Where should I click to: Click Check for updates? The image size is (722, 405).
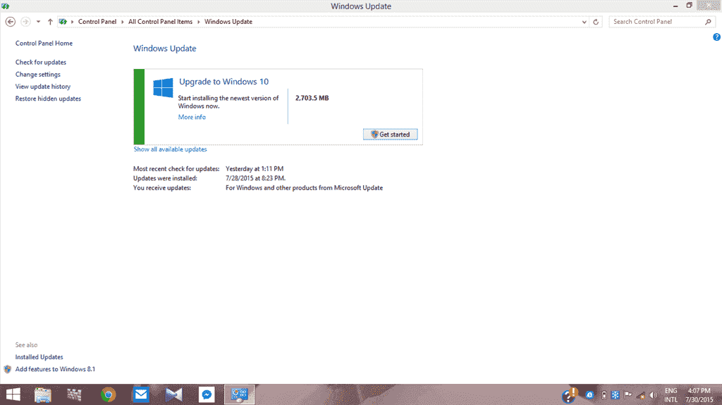40,62
